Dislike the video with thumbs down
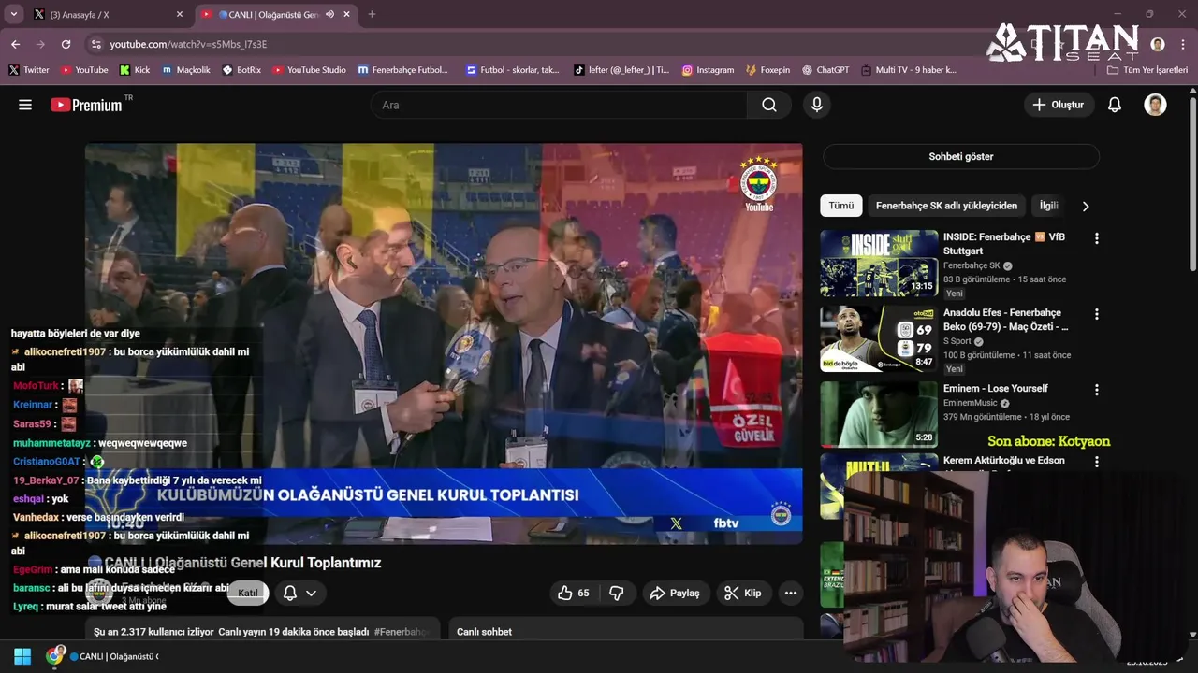The image size is (1198, 673). point(617,593)
